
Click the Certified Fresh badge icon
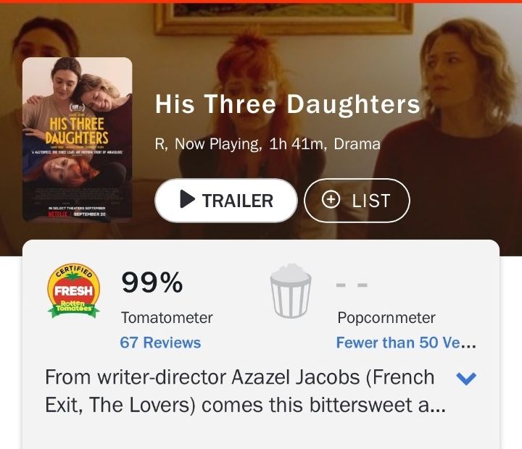coord(73,290)
